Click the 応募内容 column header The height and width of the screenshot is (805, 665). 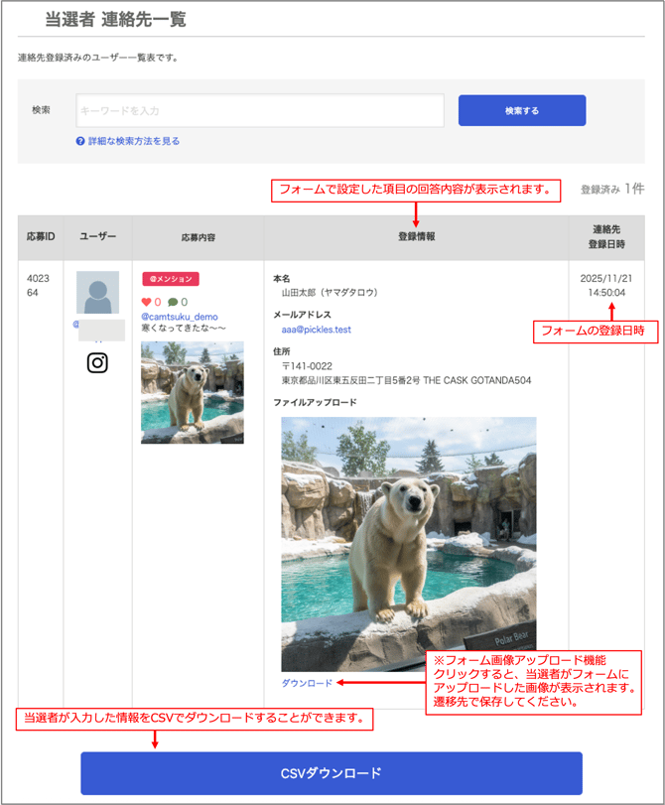click(x=198, y=238)
